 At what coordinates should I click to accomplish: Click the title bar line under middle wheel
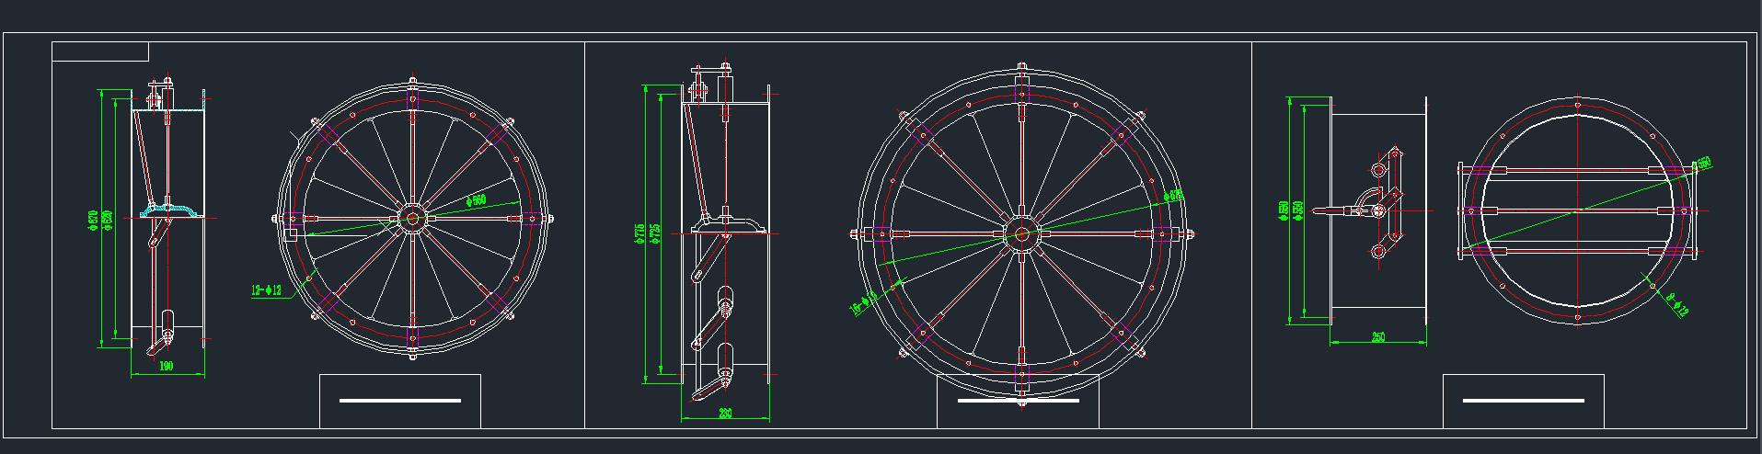pyautogui.click(x=1018, y=401)
